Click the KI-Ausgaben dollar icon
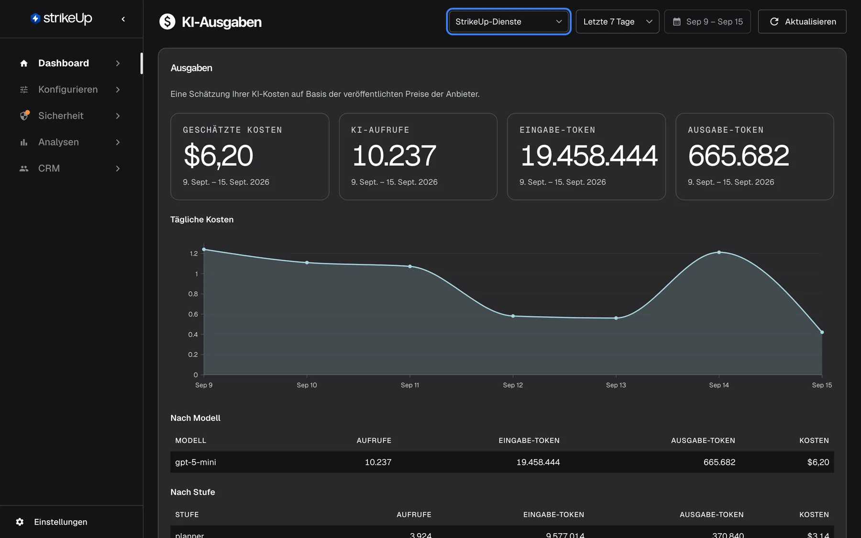Image resolution: width=861 pixels, height=538 pixels. point(167,22)
